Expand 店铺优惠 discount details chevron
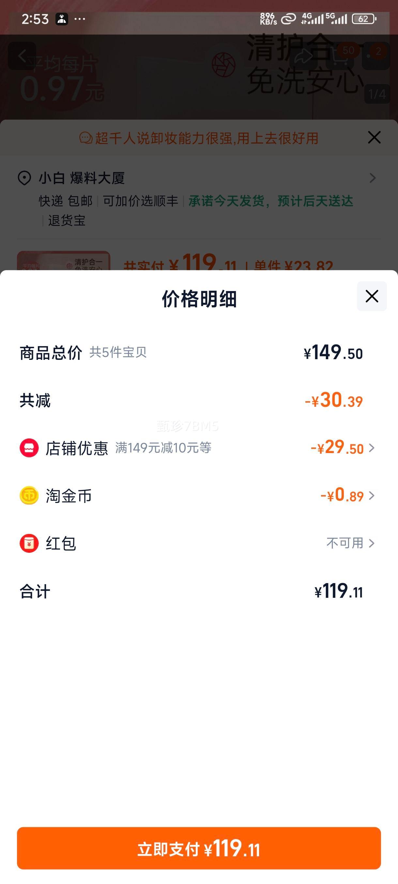The width and height of the screenshot is (398, 884). (x=372, y=448)
